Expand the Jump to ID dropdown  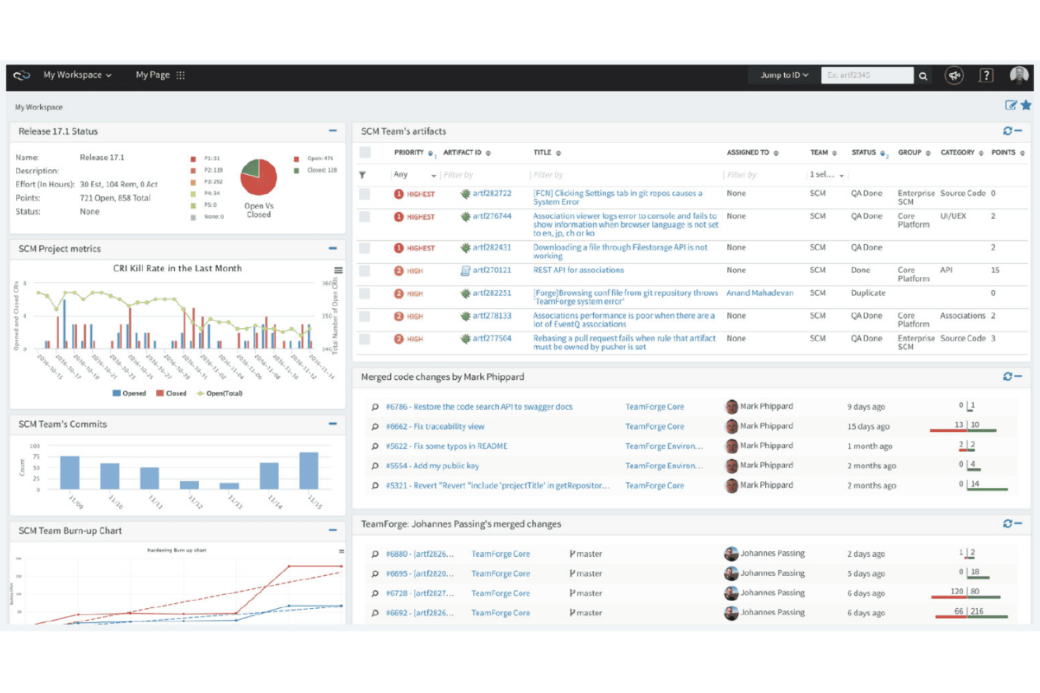point(784,75)
